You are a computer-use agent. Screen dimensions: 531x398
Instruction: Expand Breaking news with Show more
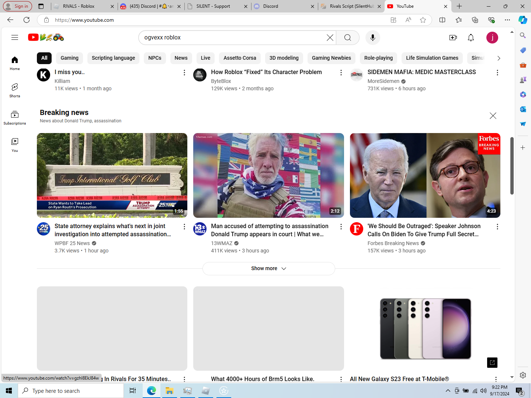(268, 268)
